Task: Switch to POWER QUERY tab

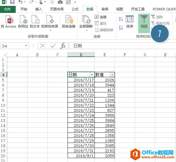Action: click(x=164, y=9)
